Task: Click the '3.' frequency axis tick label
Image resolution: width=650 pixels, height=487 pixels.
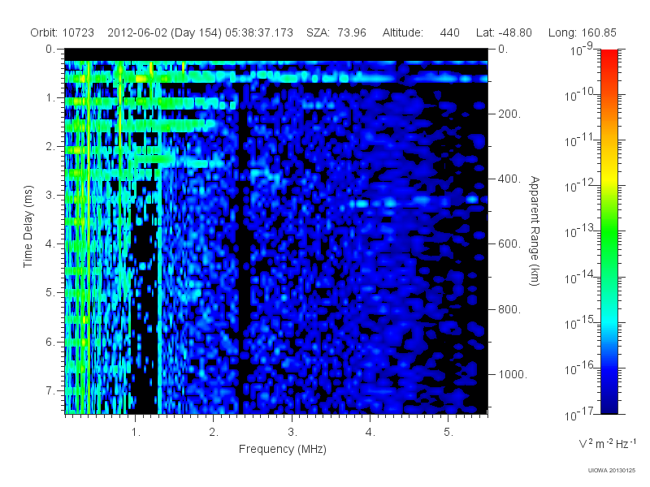Action: coord(292,432)
